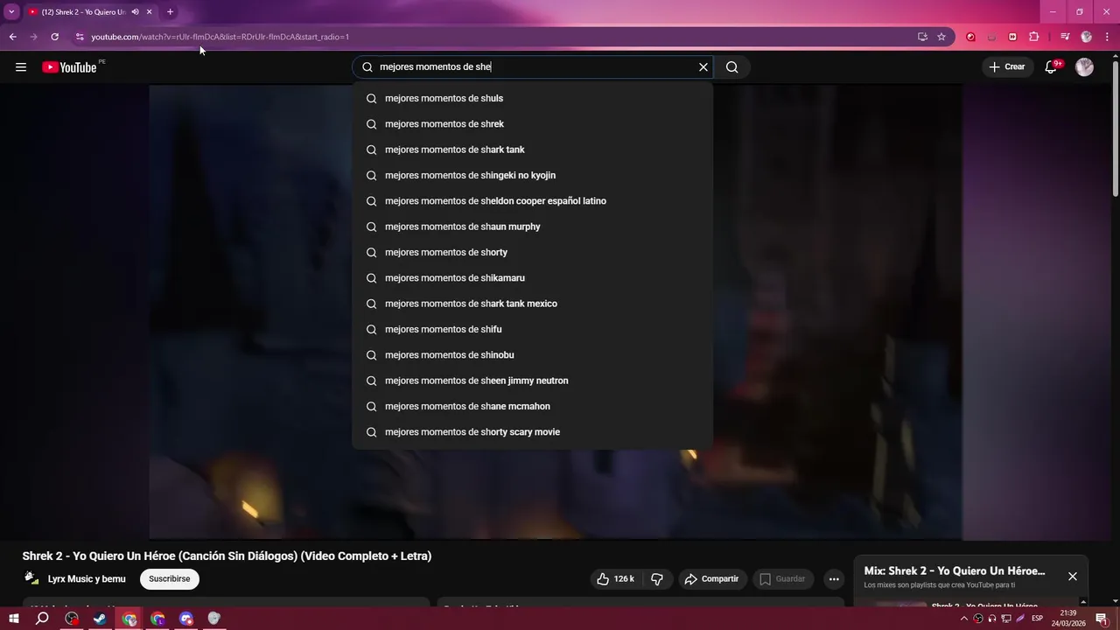
Task: Pick the "shark tank mexico" suggestion
Action: click(x=532, y=304)
